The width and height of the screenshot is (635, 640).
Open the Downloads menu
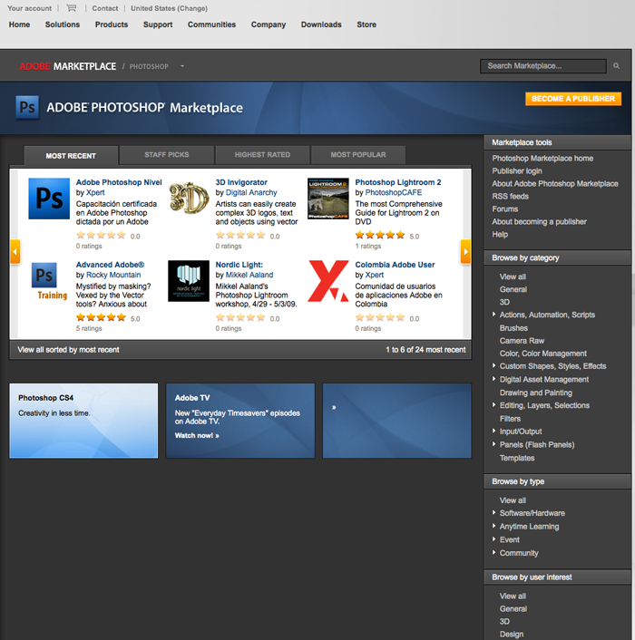pos(321,24)
